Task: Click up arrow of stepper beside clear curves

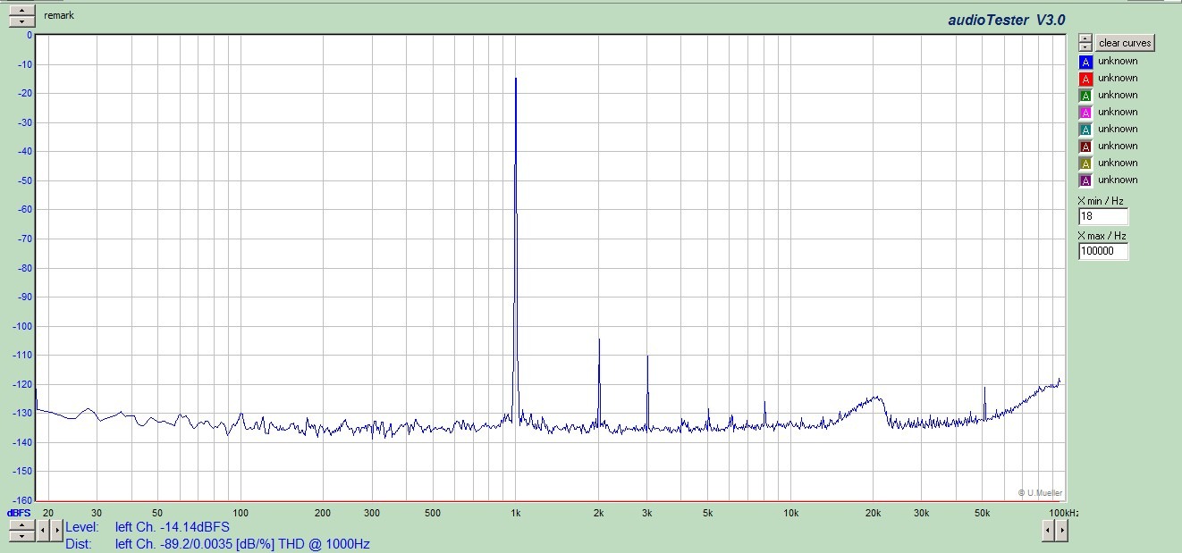Action: click(1085, 39)
